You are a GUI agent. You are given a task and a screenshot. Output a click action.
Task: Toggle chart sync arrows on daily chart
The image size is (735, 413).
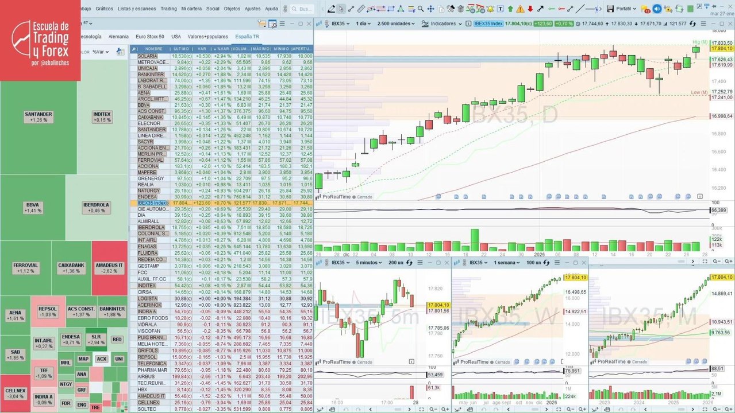[x=693, y=24]
